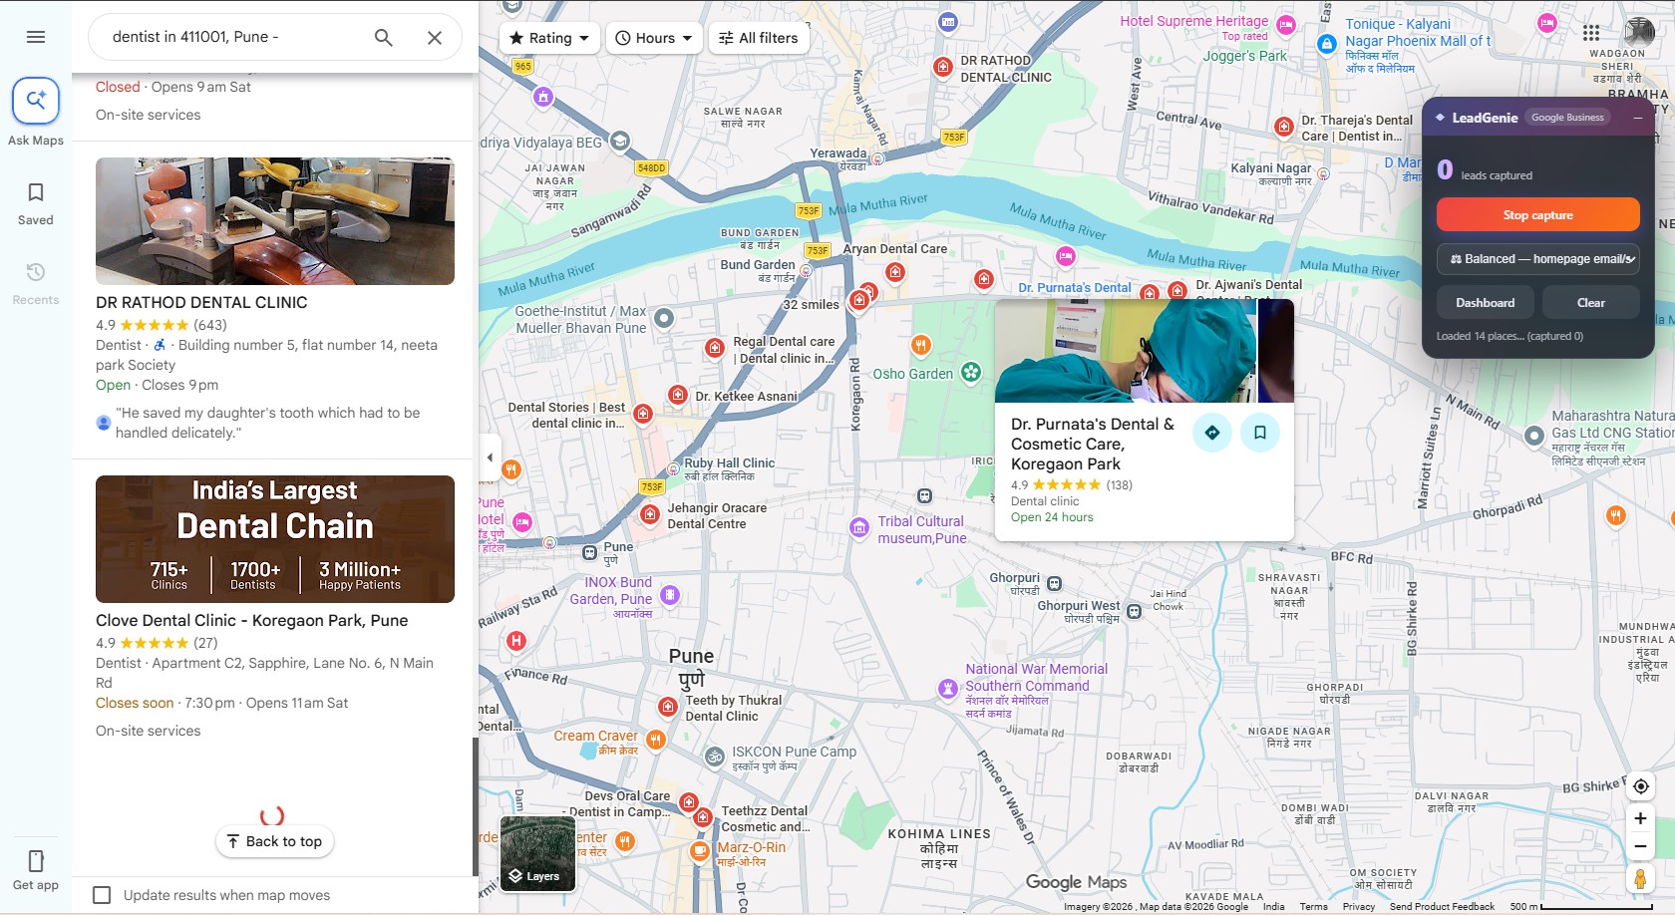Open LeadGenie Balanced mode dropdown
This screenshot has width=1675, height=915.
(1538, 259)
